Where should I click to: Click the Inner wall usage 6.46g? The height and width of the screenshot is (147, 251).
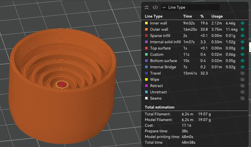pos(230,23)
